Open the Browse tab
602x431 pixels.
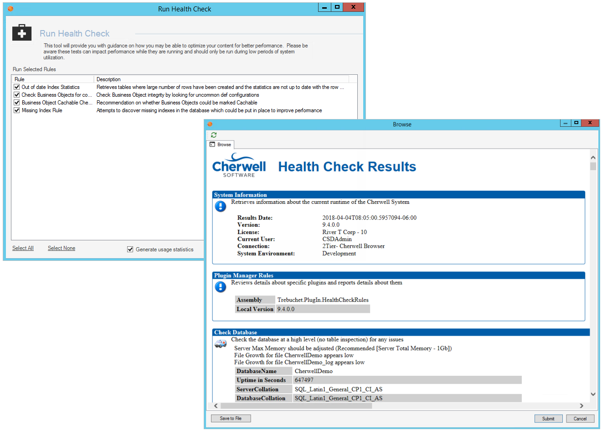(x=221, y=145)
